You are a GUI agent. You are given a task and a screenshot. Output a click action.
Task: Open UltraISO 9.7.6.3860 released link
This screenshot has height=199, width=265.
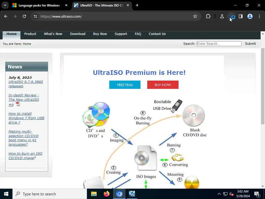(26, 84)
